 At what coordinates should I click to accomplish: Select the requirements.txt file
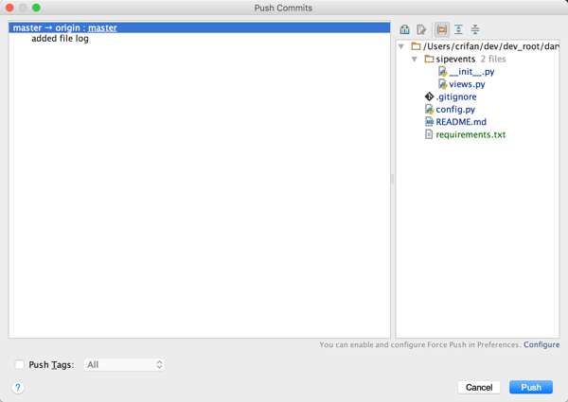point(470,134)
